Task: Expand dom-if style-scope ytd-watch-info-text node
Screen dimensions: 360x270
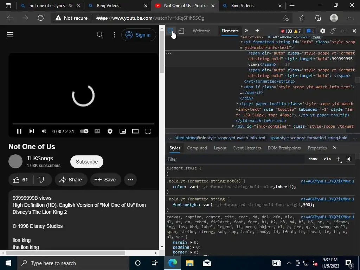Action: tap(242, 86)
